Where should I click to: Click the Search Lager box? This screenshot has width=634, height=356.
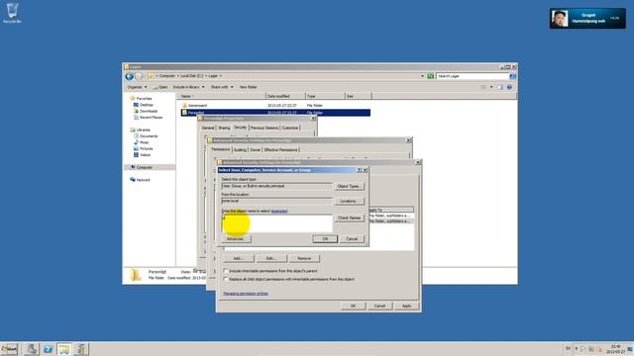[x=473, y=76]
